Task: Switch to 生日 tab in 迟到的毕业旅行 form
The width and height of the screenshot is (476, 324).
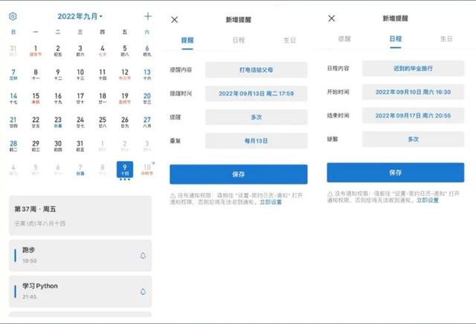Action: [x=446, y=39]
